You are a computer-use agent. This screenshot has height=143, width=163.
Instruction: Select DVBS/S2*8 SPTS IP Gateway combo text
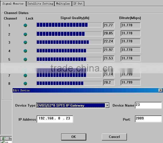pos(71,105)
